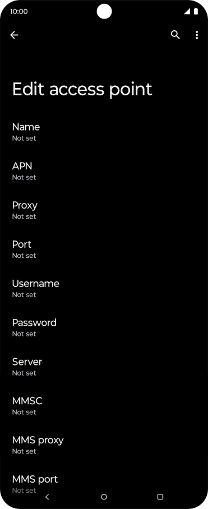Viewport: 208px width, 509px height.
Task: Open the search magnifier icon
Action: pos(175,35)
